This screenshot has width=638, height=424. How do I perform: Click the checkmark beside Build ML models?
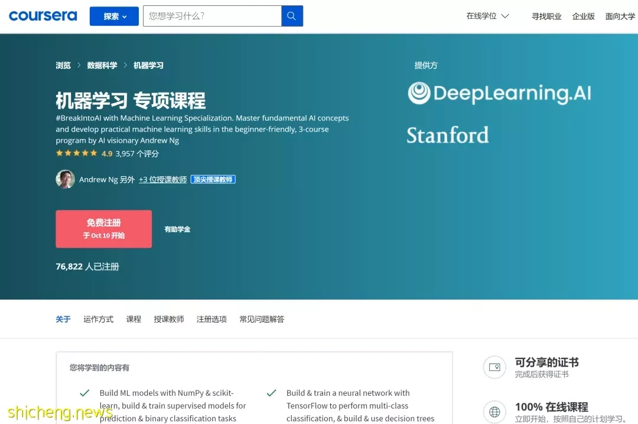pos(84,393)
